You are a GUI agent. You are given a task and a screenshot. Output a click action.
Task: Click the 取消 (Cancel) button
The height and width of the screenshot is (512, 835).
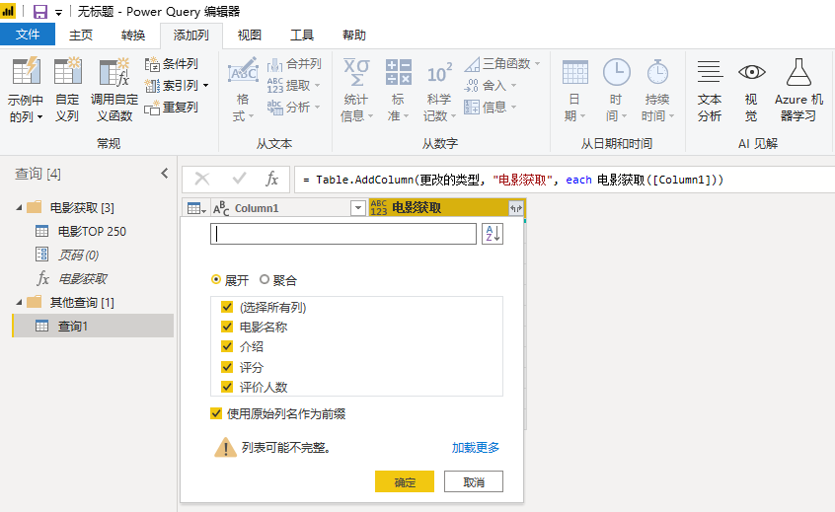(474, 481)
